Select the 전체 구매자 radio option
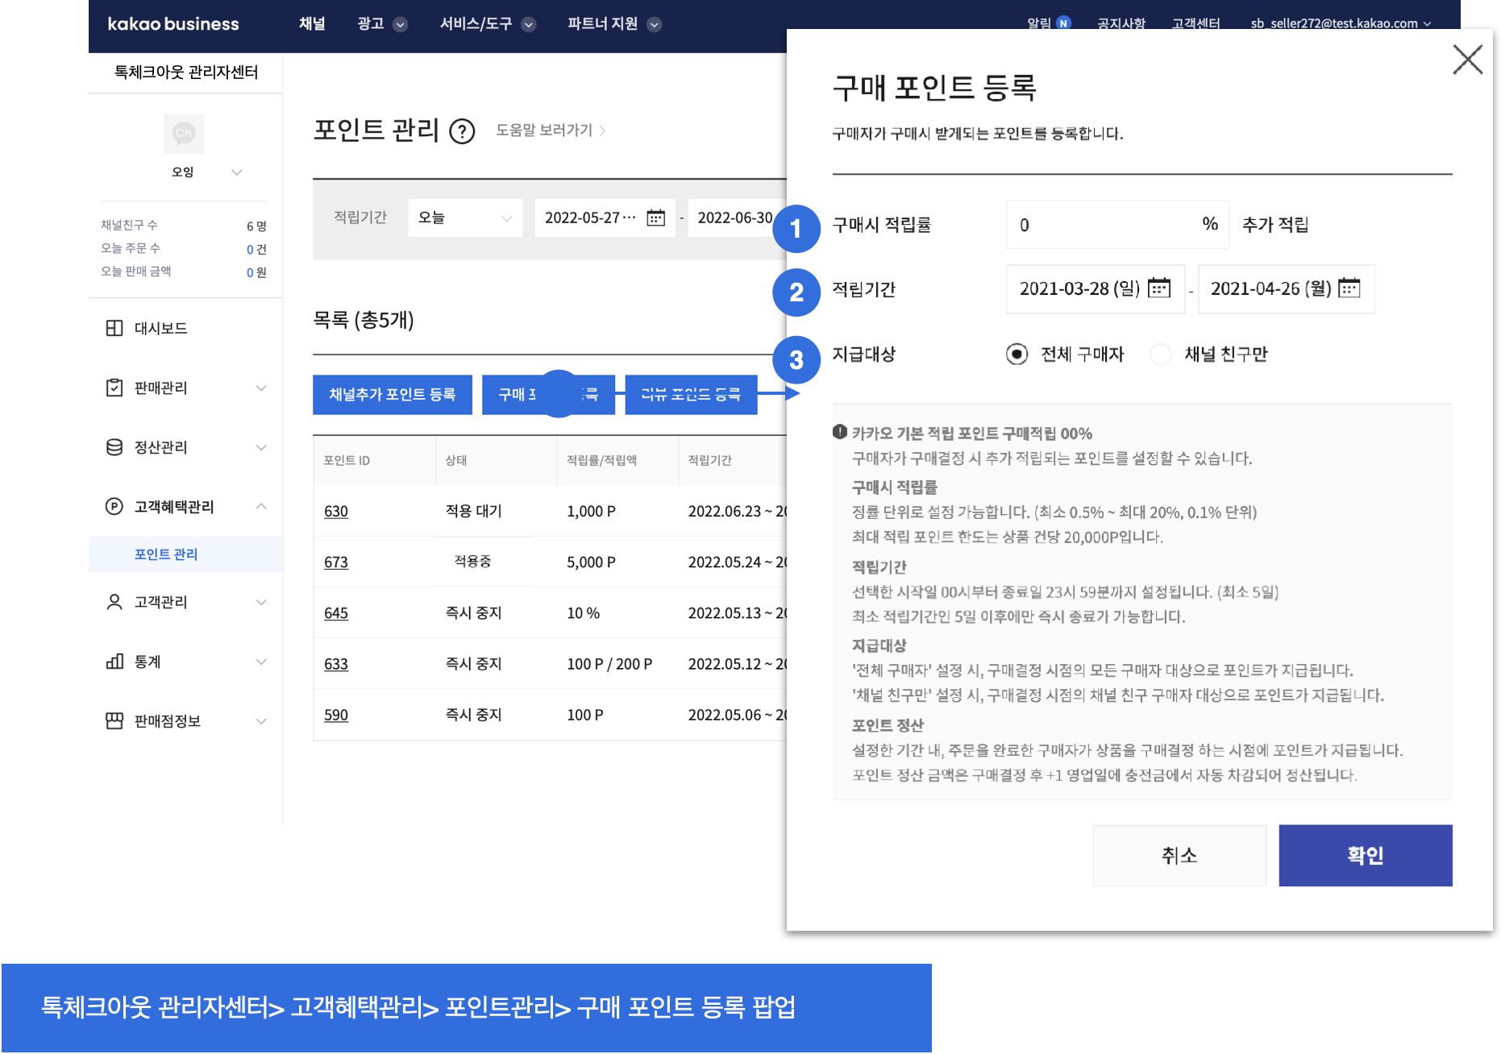The width and height of the screenshot is (1501, 1054). 1017,354
